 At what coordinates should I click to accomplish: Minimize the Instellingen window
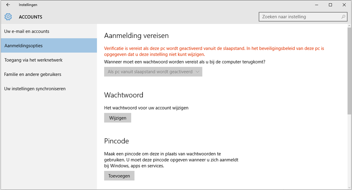point(317,5)
